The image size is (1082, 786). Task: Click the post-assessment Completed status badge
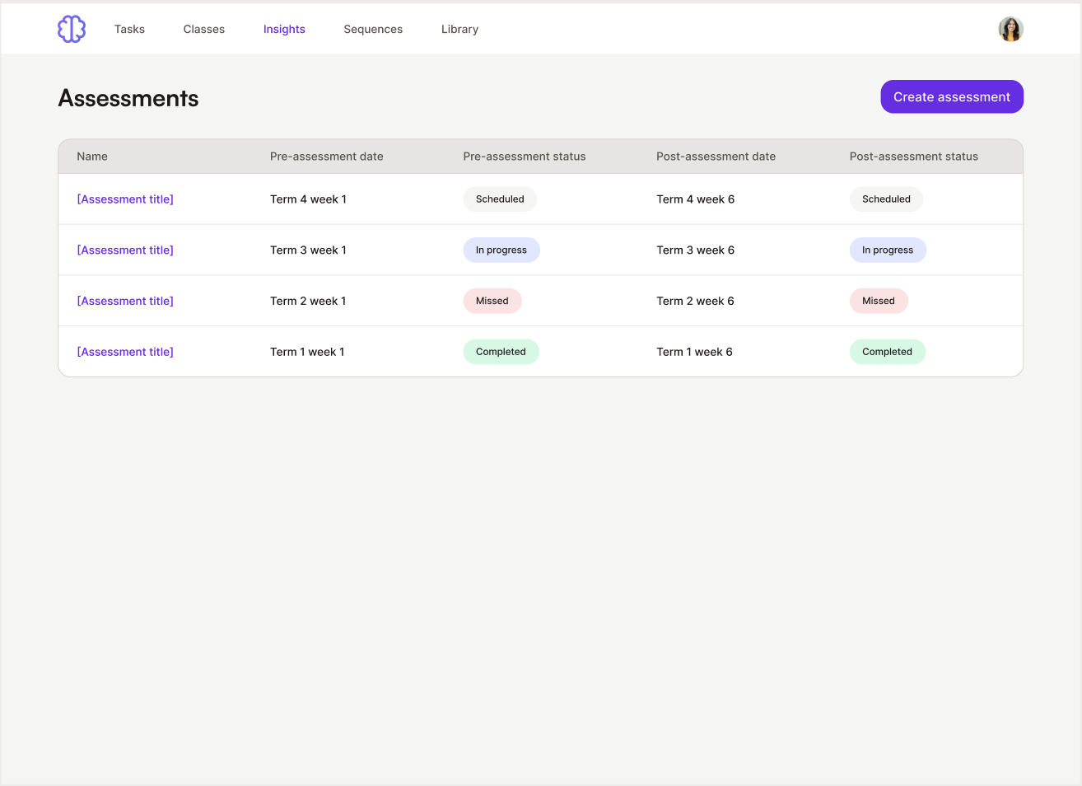tap(887, 352)
